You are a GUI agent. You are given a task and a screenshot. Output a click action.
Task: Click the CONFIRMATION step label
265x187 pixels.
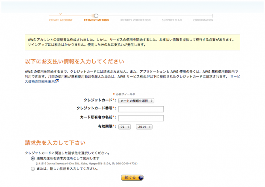[203, 20]
